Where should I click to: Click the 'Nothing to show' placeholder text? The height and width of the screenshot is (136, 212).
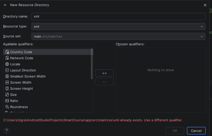click(x=161, y=70)
